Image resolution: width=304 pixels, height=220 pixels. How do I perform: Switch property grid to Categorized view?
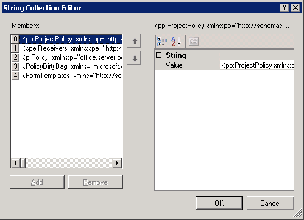coord(162,41)
